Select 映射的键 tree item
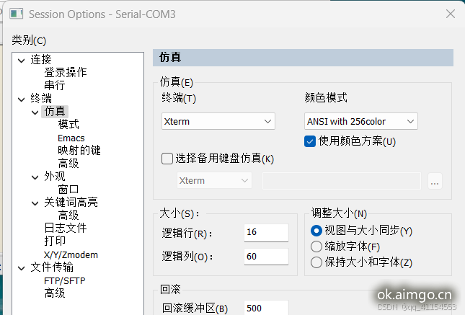Image resolution: width=465 pixels, height=315 pixels. pos(79,151)
